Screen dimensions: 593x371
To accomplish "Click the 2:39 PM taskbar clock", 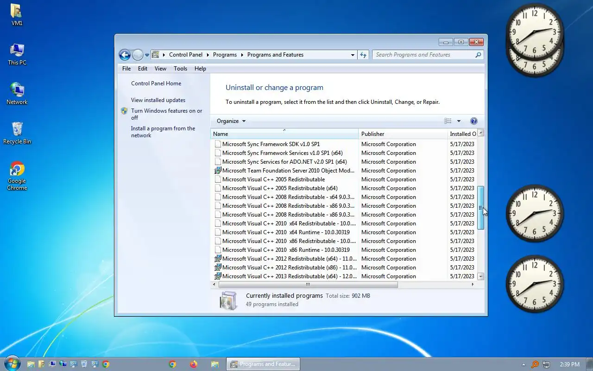I will coord(569,365).
